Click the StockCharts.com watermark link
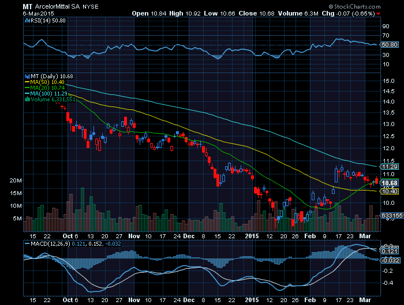This screenshot has width=404, height=305. click(x=354, y=7)
